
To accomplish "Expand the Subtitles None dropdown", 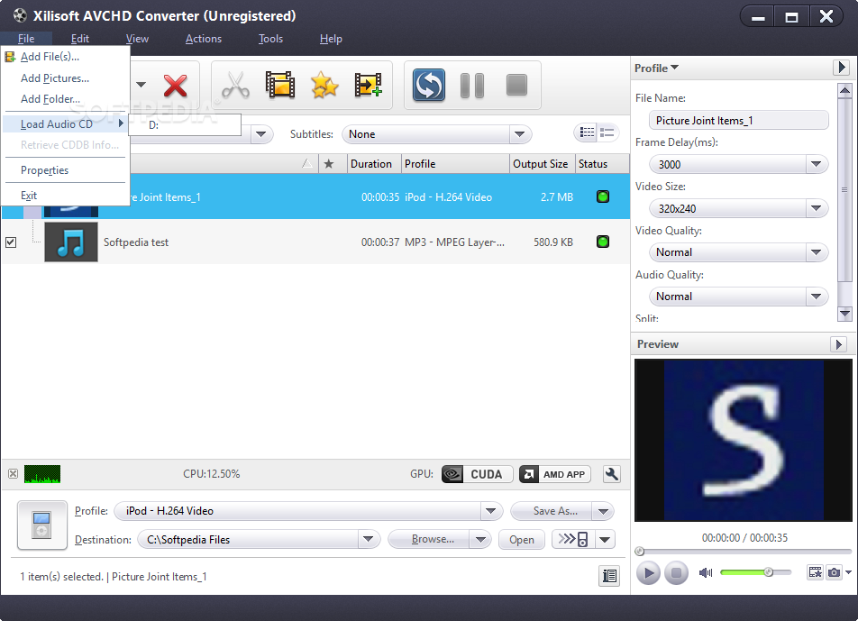I will (519, 134).
